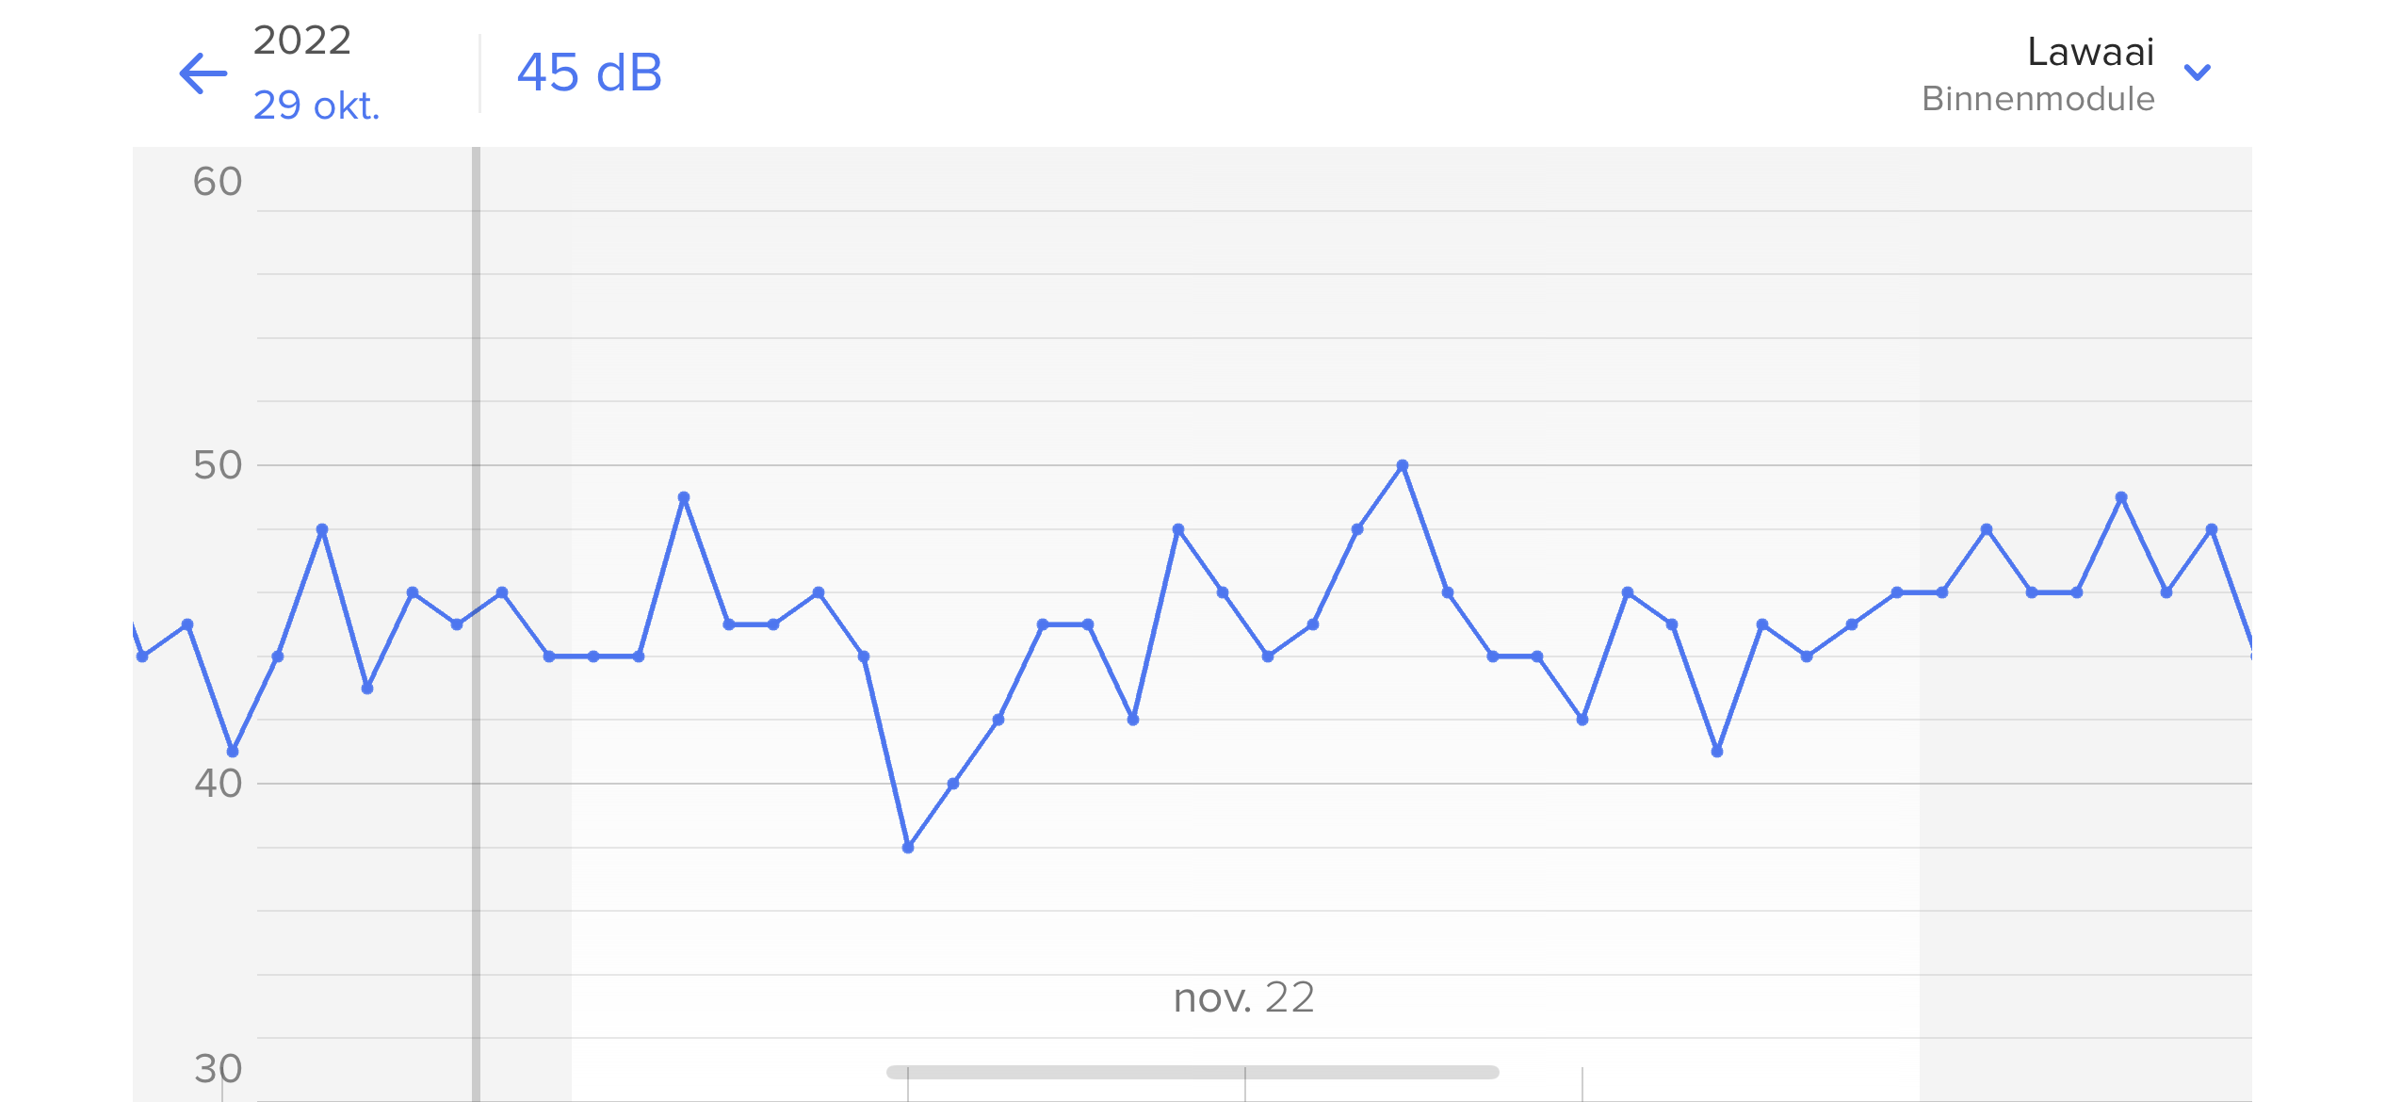Select the 41 dB dip in the left shaded area

tap(233, 752)
